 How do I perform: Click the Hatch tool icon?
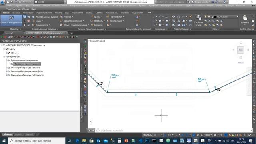coord(166,25)
